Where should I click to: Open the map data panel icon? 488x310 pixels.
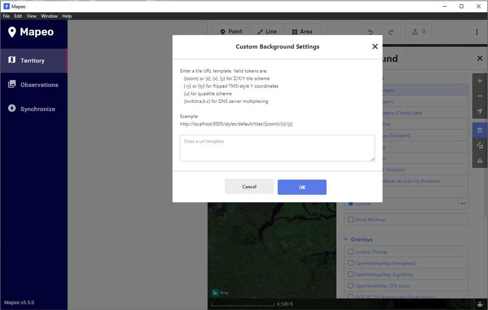480,145
